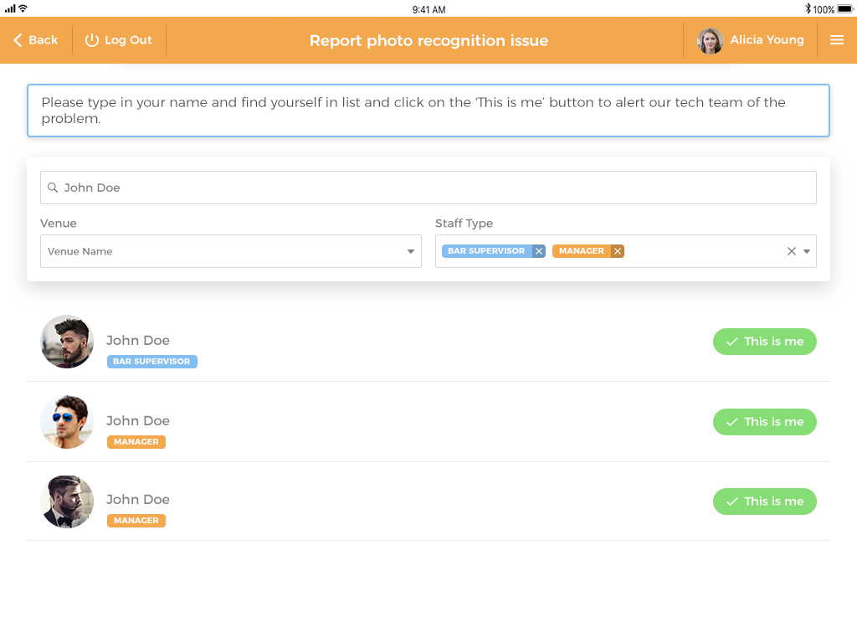Click the Back arrow button
857x643 pixels.
[36, 40]
